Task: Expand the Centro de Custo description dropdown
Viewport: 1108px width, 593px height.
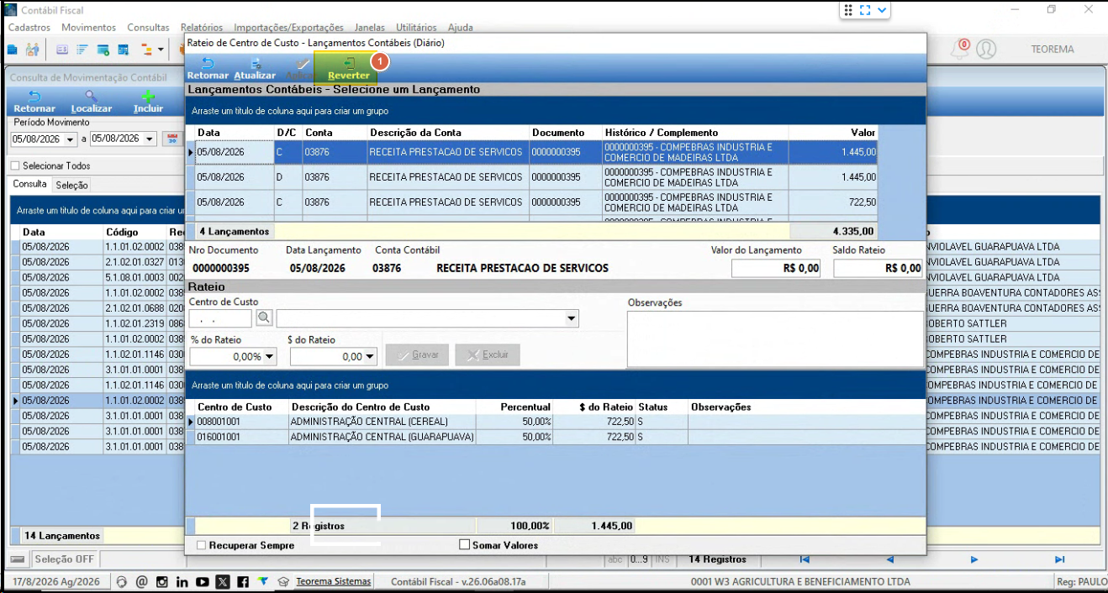Action: [572, 318]
